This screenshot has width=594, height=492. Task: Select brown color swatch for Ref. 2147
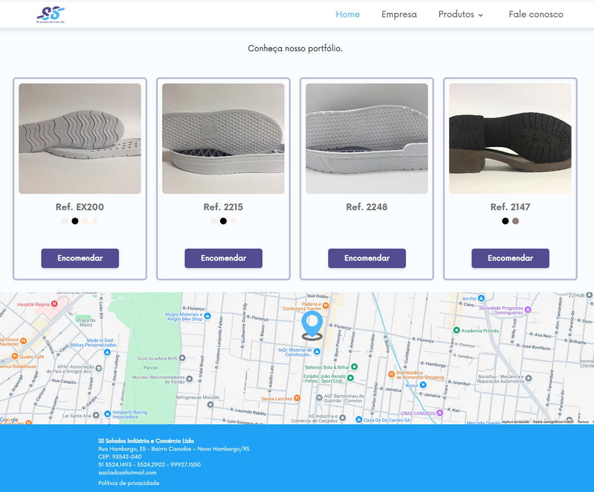515,221
